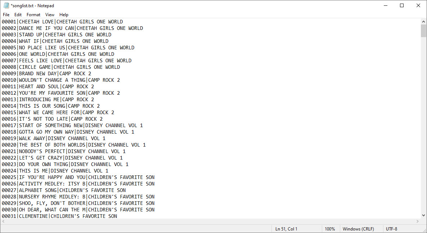The image size is (427, 233).
Task: Click line 00017 START OF SOMETHING NEW
Action: point(72,125)
